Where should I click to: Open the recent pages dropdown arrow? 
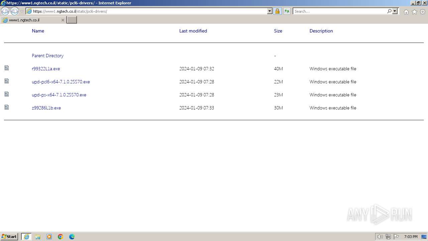(22, 11)
